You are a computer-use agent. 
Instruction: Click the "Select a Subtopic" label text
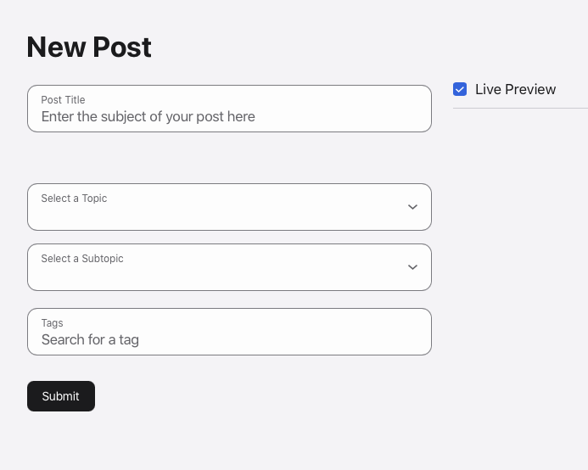click(82, 259)
